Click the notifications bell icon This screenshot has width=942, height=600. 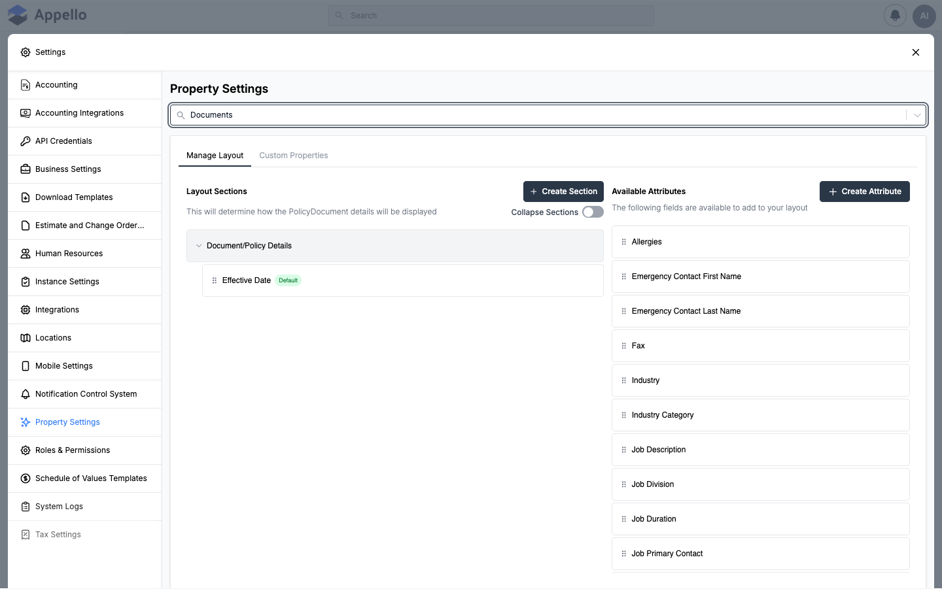895,16
